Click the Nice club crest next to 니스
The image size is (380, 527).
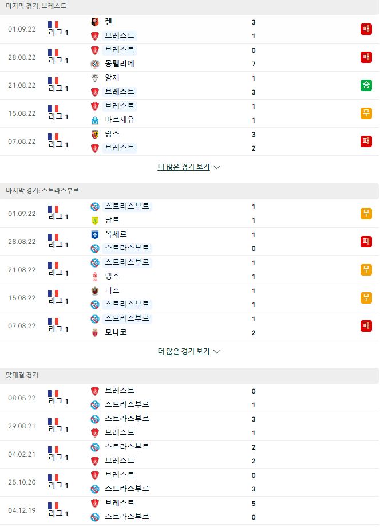95,291
